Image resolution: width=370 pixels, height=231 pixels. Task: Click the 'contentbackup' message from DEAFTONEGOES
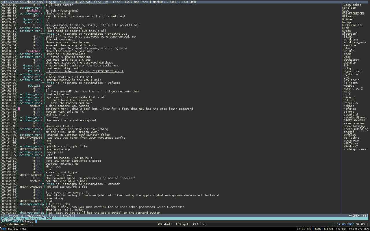pos(58,149)
